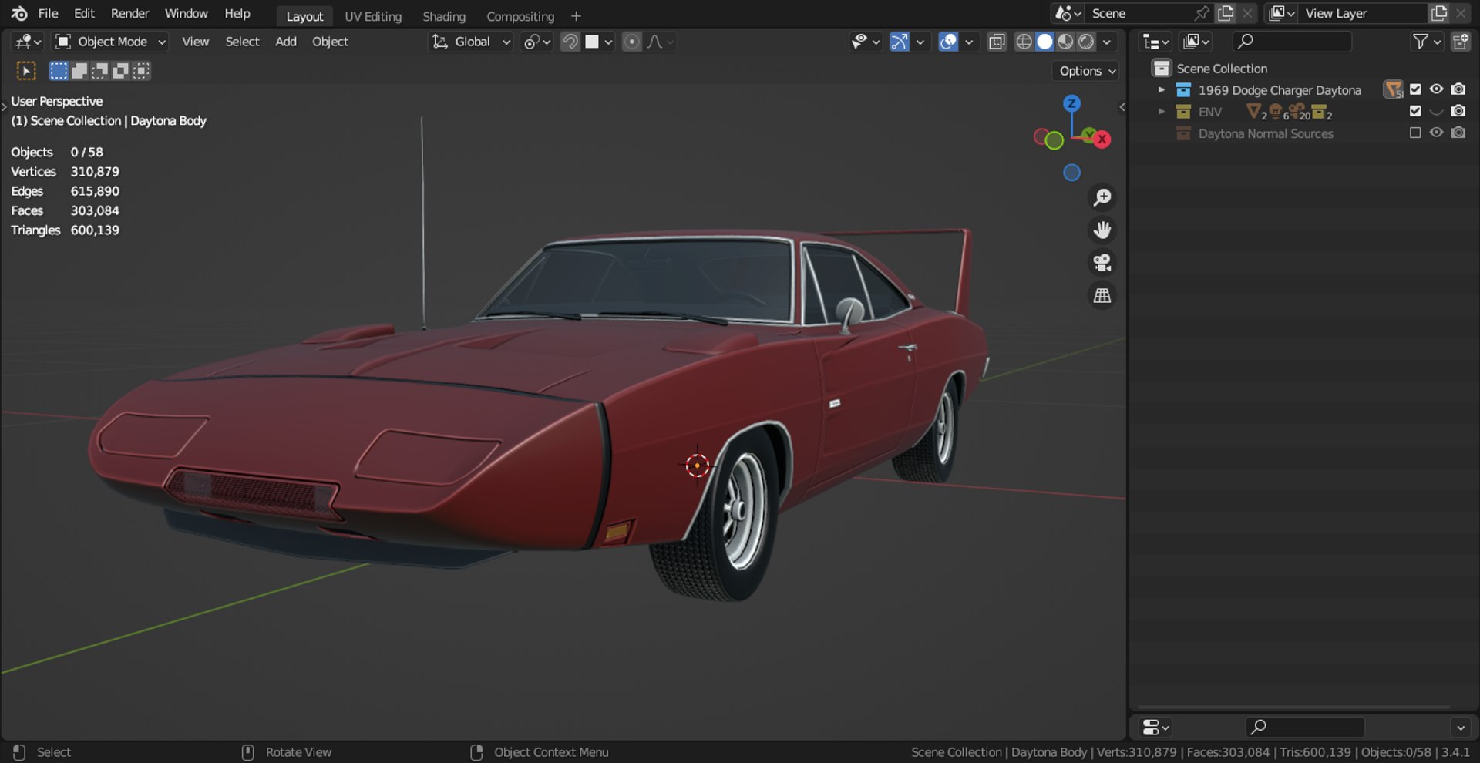1480x763 pixels.
Task: Uncheck the ENV collection checkbox
Action: pos(1415,111)
